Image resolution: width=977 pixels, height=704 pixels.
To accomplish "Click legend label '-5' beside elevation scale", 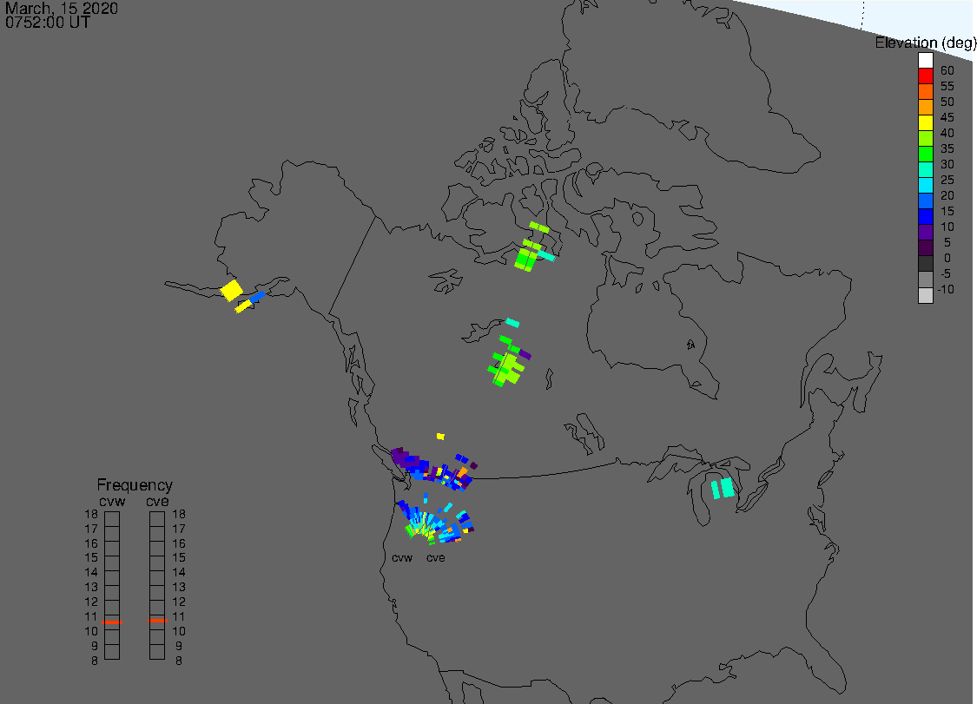I will pyautogui.click(x=945, y=273).
